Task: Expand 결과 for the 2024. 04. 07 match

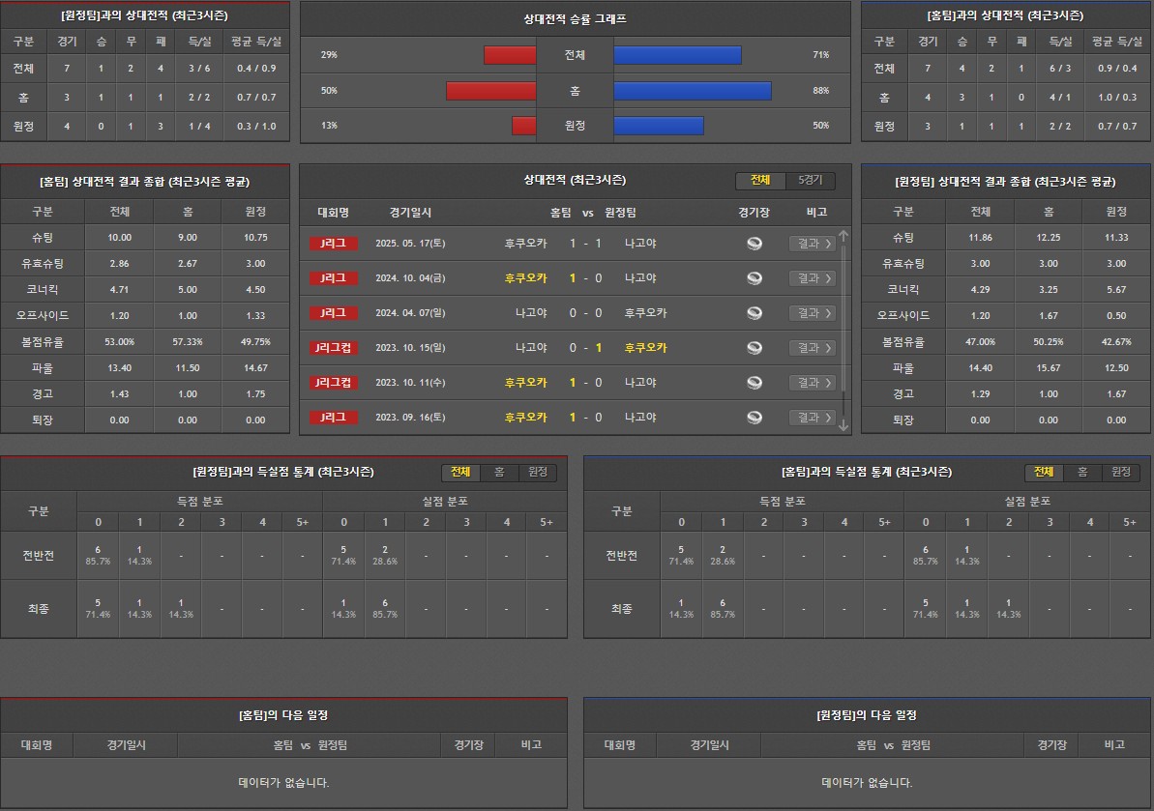Action: pyautogui.click(x=811, y=313)
